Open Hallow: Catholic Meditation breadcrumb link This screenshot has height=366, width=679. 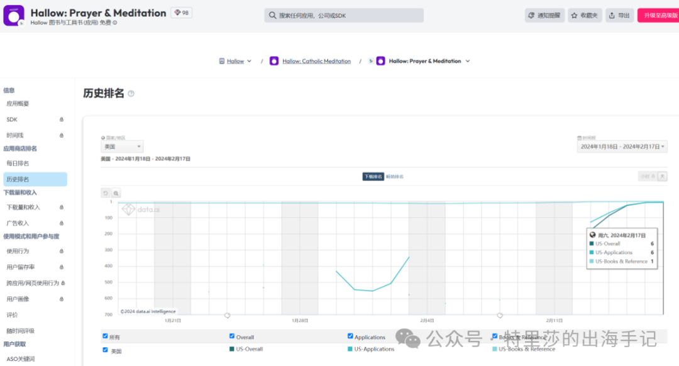(316, 61)
